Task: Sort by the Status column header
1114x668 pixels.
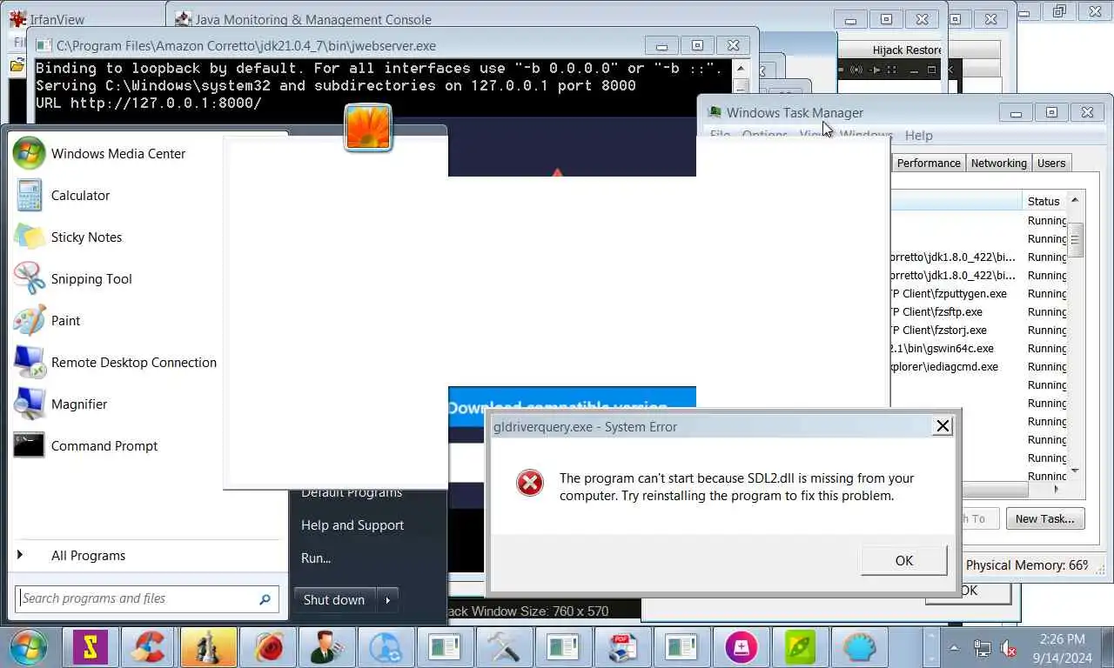Action: tap(1044, 201)
